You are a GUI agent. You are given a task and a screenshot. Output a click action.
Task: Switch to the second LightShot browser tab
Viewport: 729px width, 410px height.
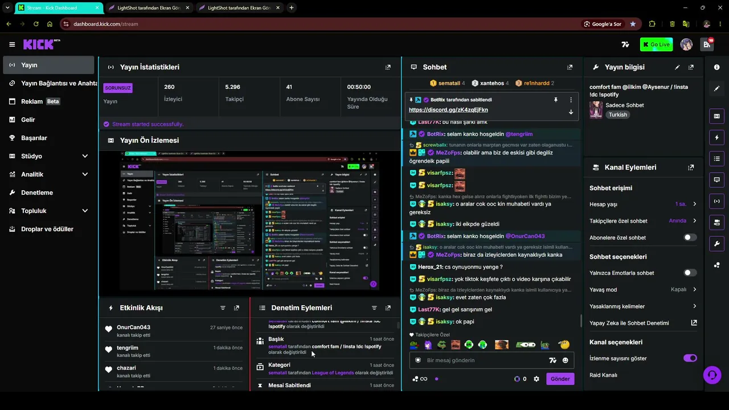click(240, 8)
